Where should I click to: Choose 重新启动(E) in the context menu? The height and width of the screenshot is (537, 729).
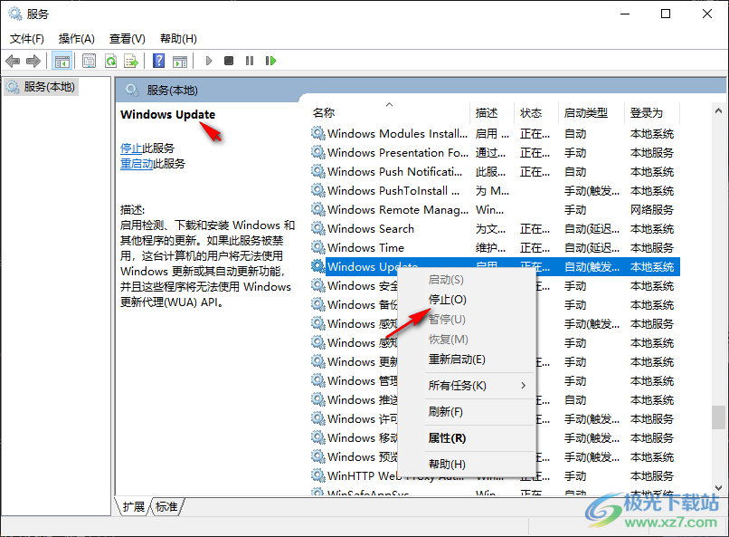pos(467,360)
